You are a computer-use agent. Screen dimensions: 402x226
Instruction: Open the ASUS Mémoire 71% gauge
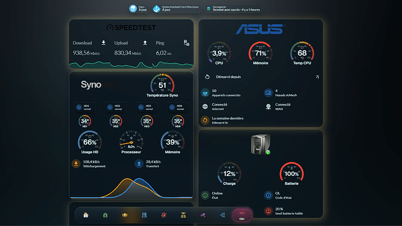tap(260, 54)
